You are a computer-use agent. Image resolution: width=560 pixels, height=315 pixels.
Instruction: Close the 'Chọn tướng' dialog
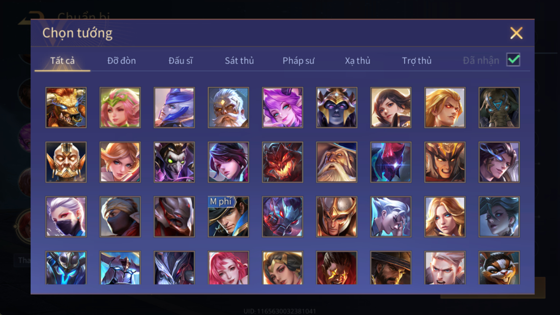tap(516, 33)
